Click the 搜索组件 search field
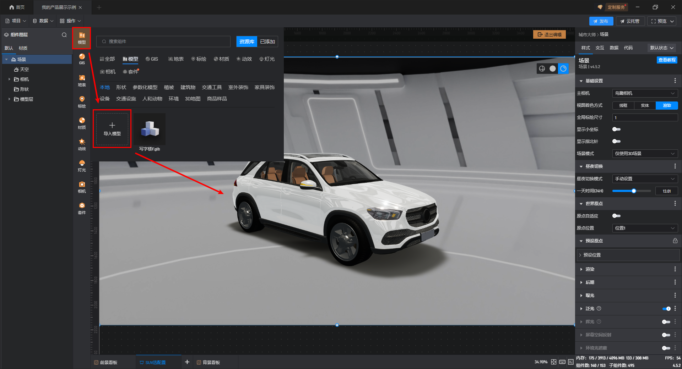The width and height of the screenshot is (682, 369). [163, 42]
